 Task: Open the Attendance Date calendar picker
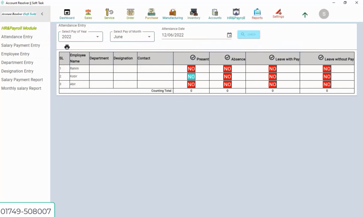pos(229,35)
